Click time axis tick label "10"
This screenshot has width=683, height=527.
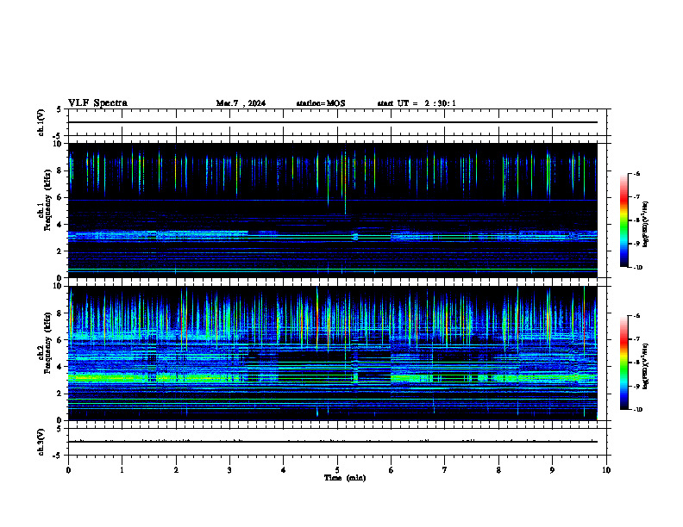[606, 470]
